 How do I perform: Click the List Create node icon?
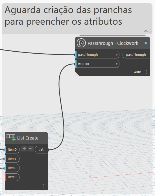[11, 138]
